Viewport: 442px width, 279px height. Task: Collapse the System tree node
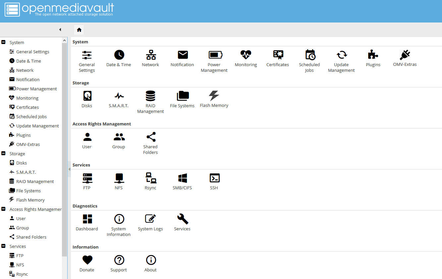point(4,42)
